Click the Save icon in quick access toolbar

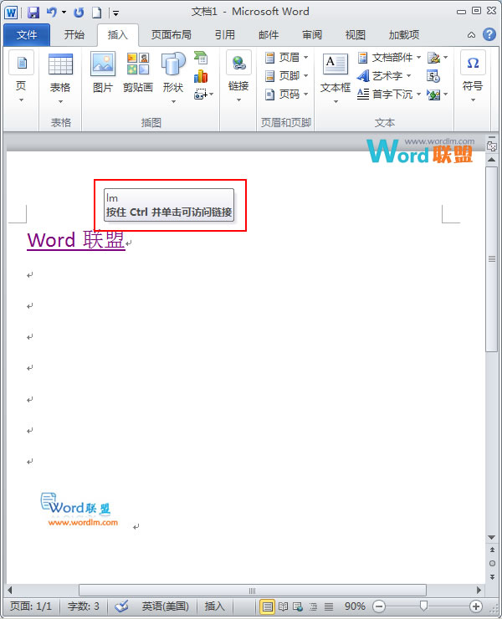tap(33, 13)
